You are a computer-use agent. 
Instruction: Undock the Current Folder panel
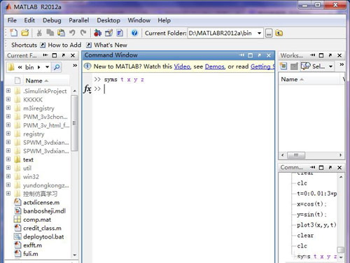64,55
